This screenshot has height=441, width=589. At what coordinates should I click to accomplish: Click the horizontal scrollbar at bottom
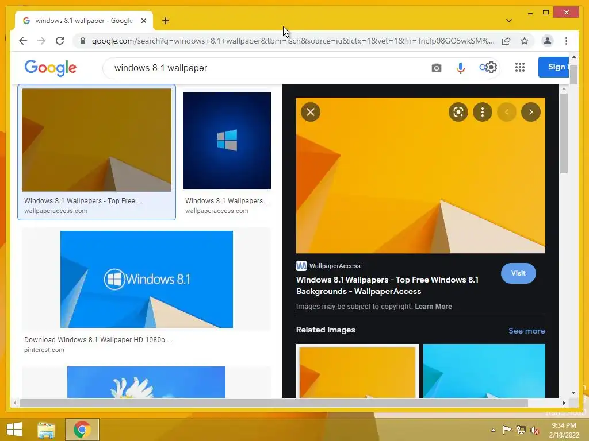tap(274, 403)
